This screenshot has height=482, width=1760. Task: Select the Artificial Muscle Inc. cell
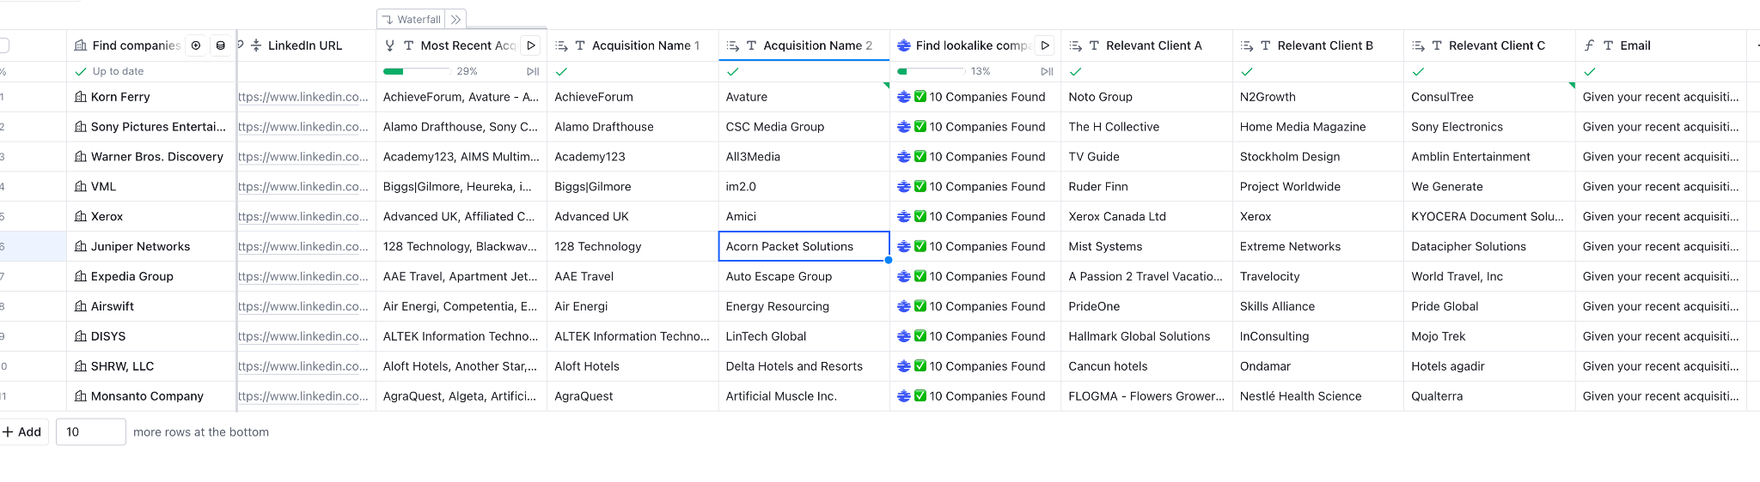tap(804, 396)
